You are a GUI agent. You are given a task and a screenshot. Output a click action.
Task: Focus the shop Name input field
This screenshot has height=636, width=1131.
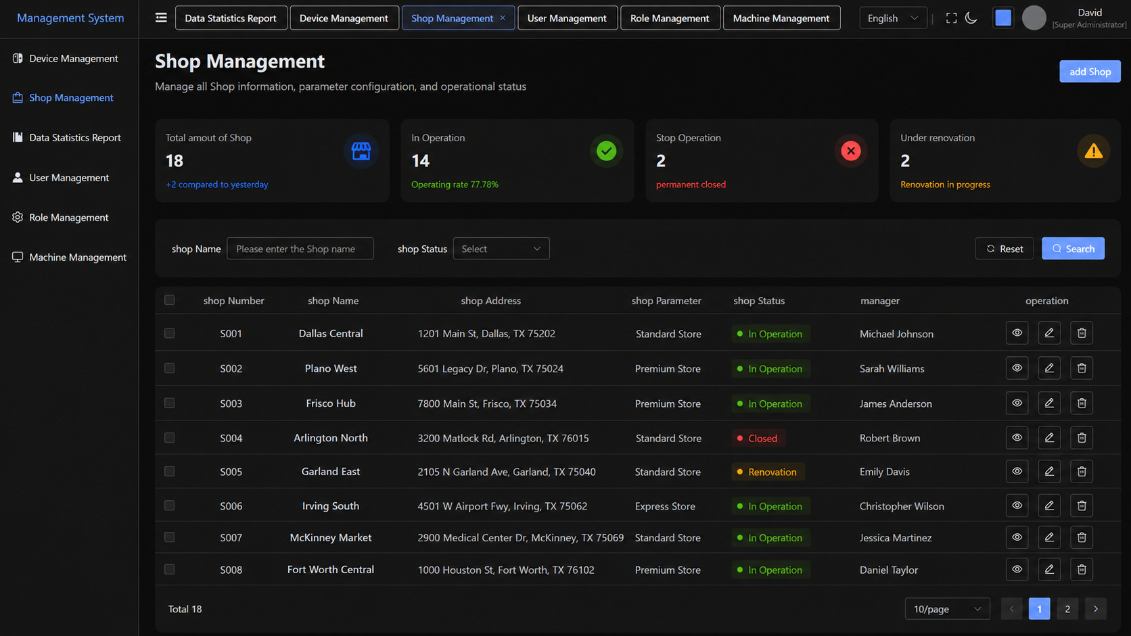300,249
